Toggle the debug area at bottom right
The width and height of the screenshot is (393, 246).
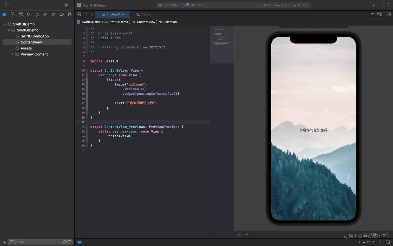pyautogui.click(x=388, y=242)
